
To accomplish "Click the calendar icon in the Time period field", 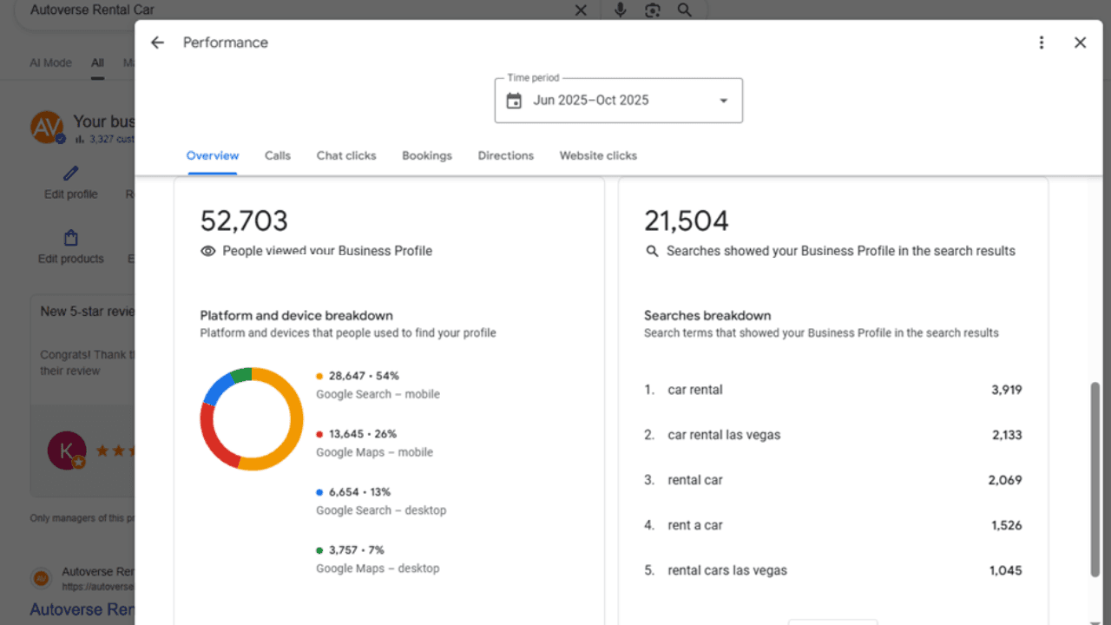I will click(x=512, y=100).
